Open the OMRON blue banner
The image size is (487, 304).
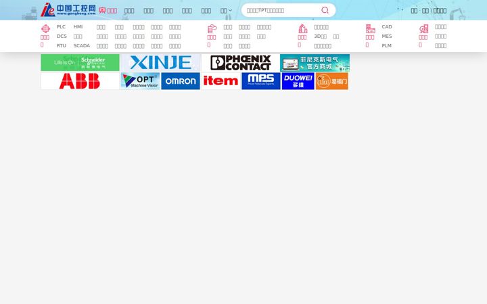click(181, 81)
